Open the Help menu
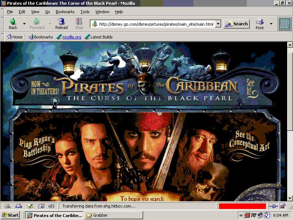Viewport: 293px width, 220px height. 119,12
